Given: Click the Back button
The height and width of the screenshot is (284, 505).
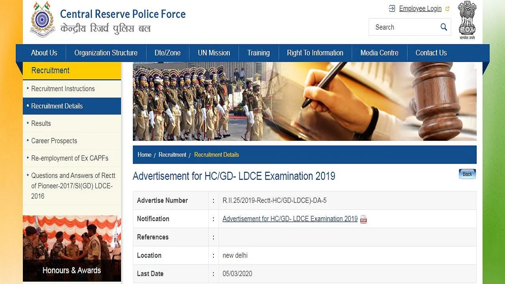Looking at the screenshot, I should pos(467,174).
